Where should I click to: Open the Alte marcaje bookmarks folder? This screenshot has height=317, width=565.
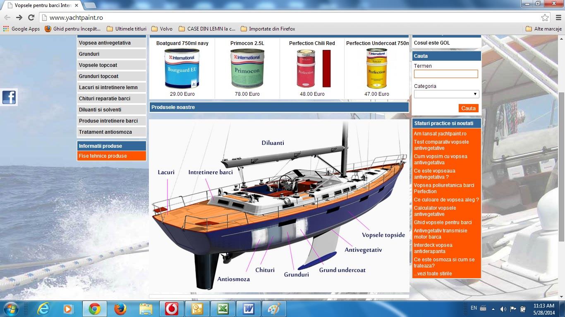click(543, 29)
